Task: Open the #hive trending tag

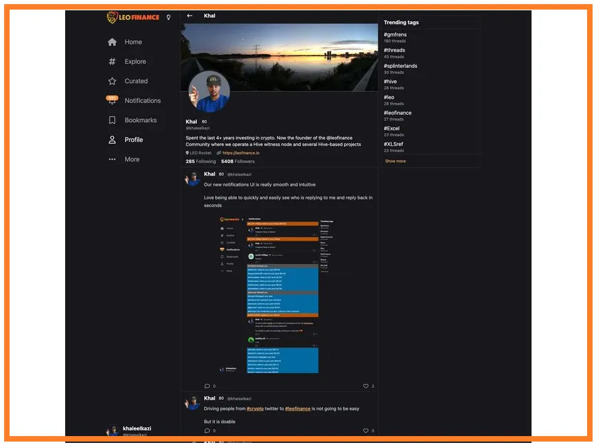Action: click(x=390, y=82)
